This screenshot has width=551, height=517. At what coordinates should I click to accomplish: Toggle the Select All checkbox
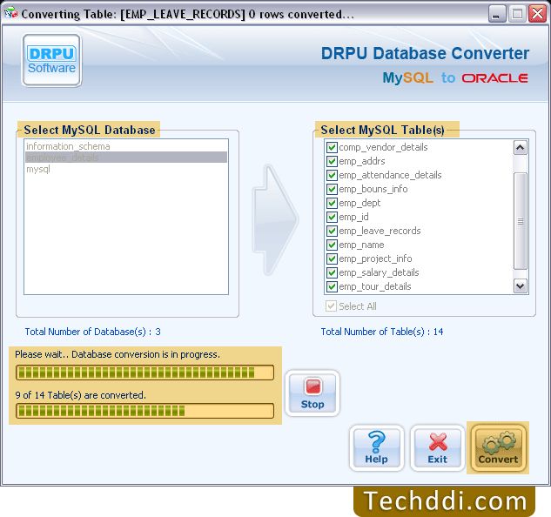pyautogui.click(x=331, y=306)
